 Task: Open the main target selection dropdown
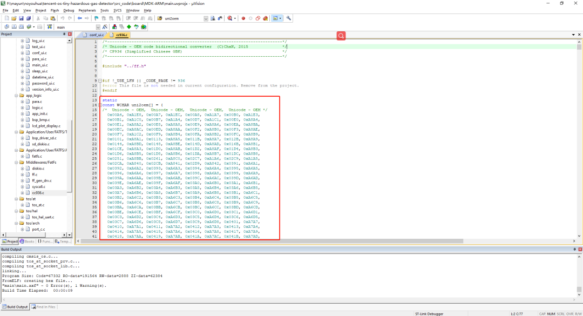coord(98,27)
